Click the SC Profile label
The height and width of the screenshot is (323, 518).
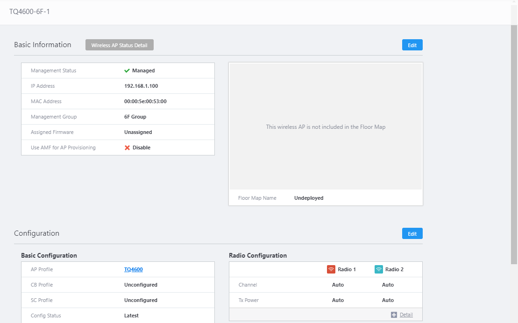42,300
